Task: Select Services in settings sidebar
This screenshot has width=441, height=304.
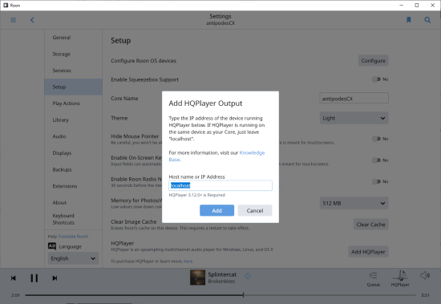Action: coord(73,71)
